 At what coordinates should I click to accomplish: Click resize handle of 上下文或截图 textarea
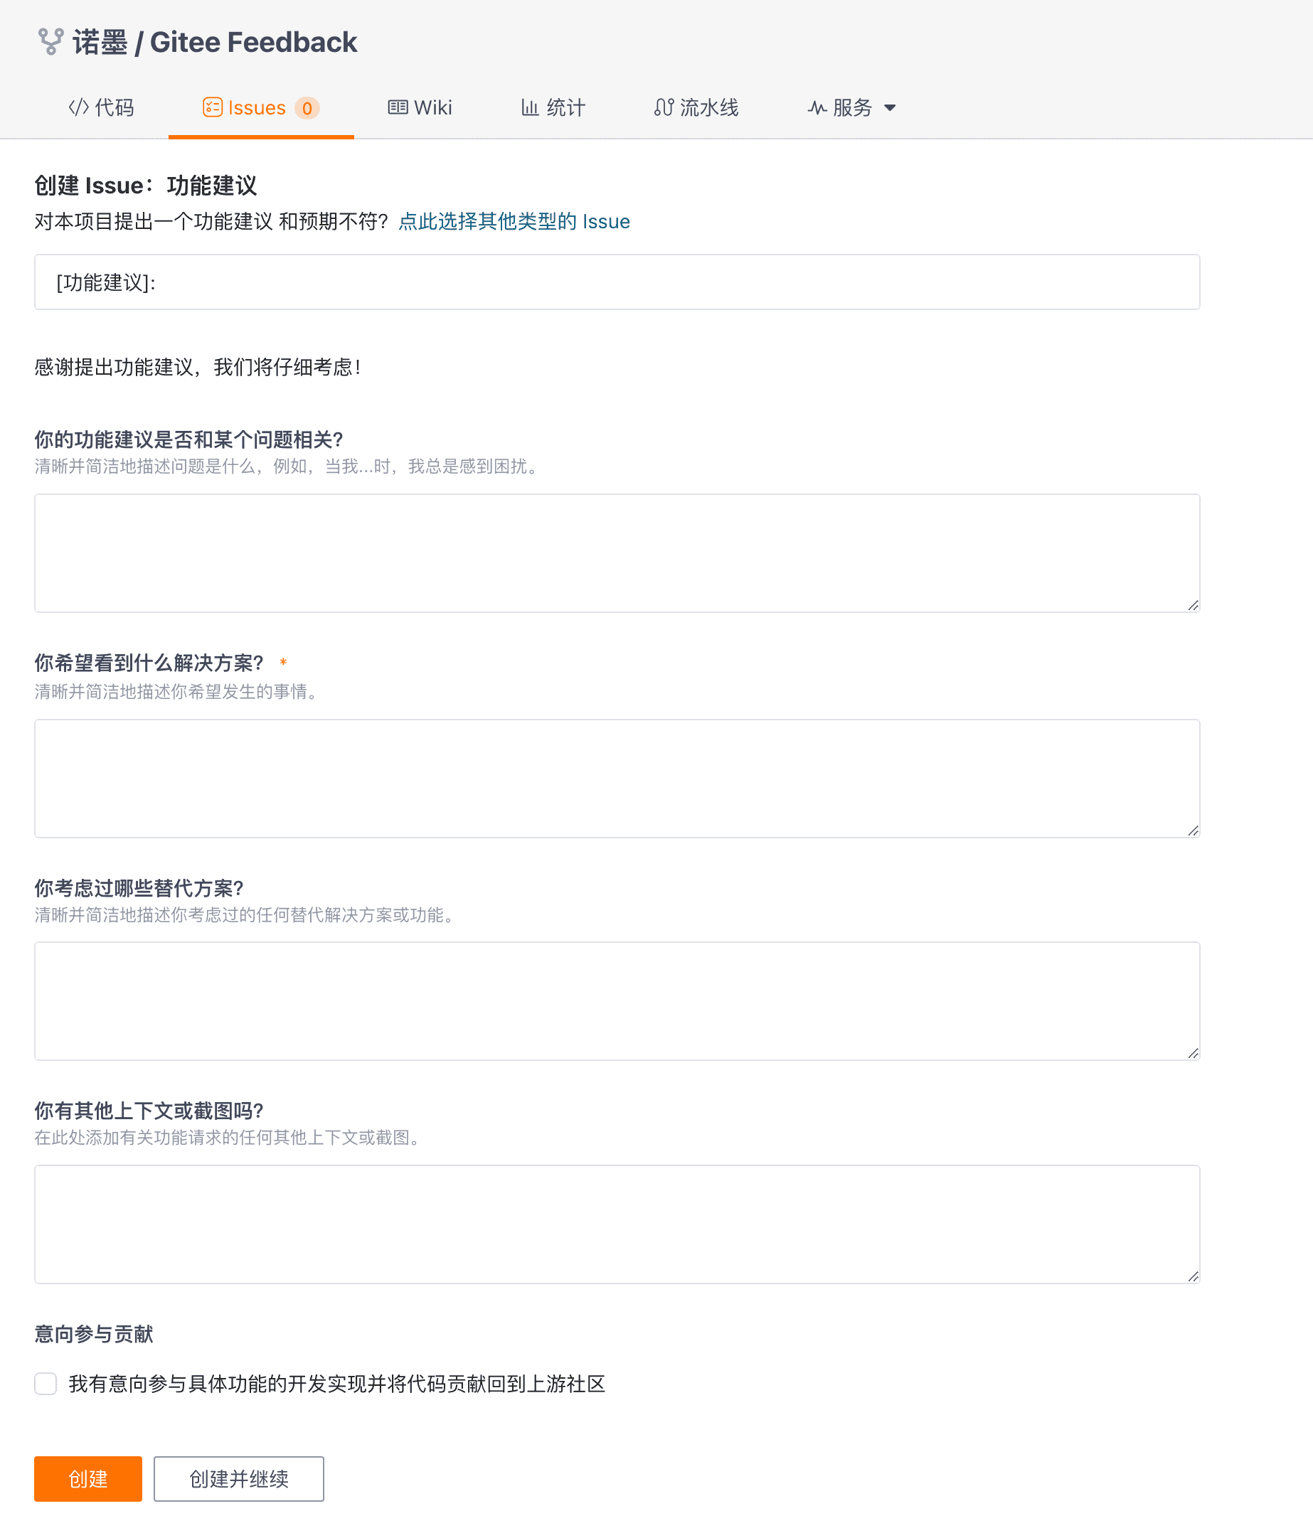[x=1193, y=1277]
